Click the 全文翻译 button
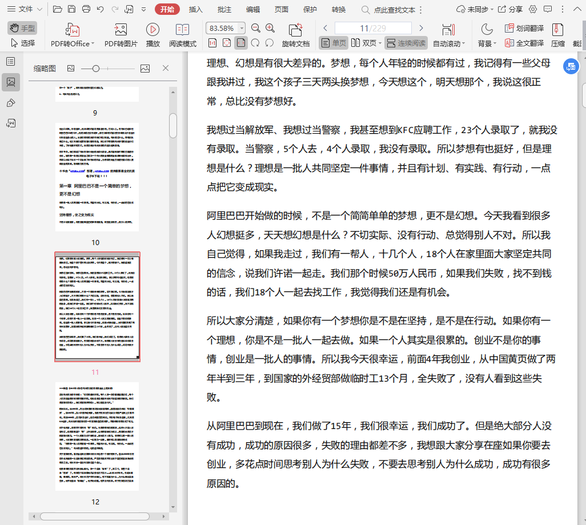Screen dimensions: 586x525 click(524, 43)
